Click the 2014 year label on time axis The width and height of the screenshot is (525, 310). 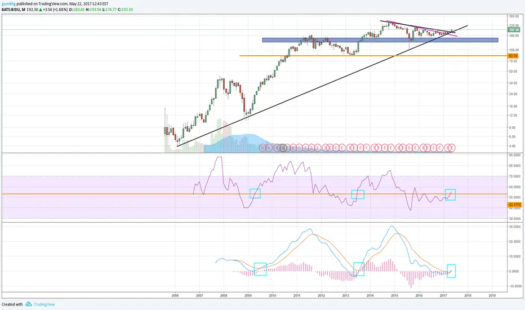click(370, 295)
